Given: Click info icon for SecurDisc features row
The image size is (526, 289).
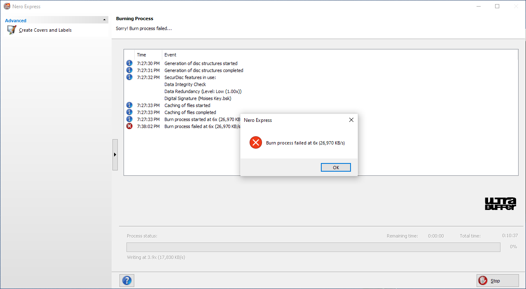Looking at the screenshot, I should [129, 77].
